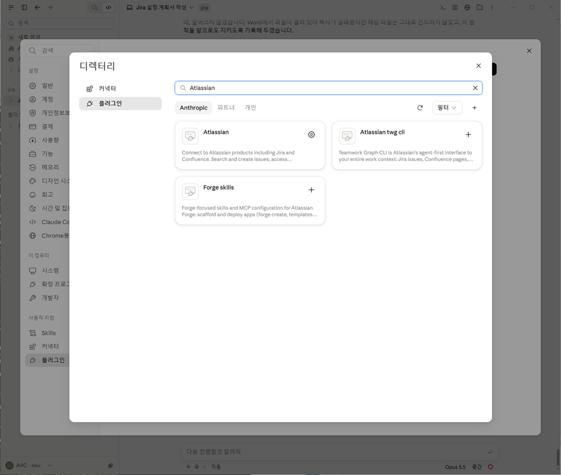Open the Opus 5.5 model selector
The width and height of the screenshot is (561, 475).
(455, 467)
